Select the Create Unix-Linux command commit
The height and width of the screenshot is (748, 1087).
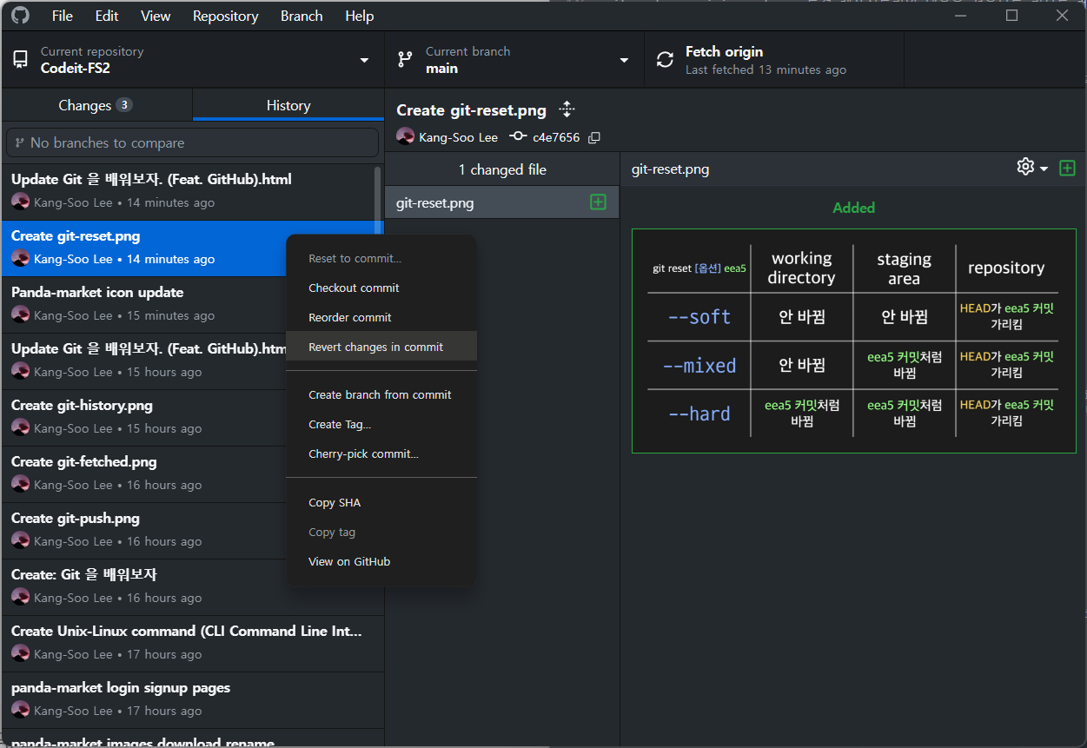point(192,643)
